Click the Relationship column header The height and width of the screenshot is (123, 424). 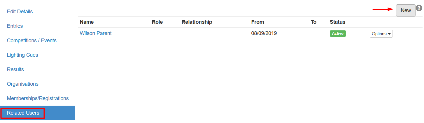(x=197, y=22)
